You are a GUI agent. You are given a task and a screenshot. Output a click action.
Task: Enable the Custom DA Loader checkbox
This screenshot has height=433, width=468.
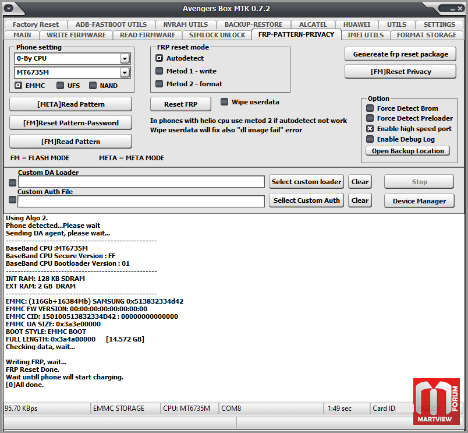coord(13,182)
